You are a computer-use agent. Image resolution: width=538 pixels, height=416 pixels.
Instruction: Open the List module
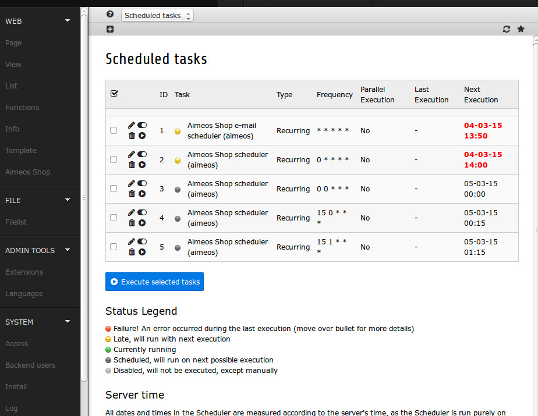tap(11, 86)
